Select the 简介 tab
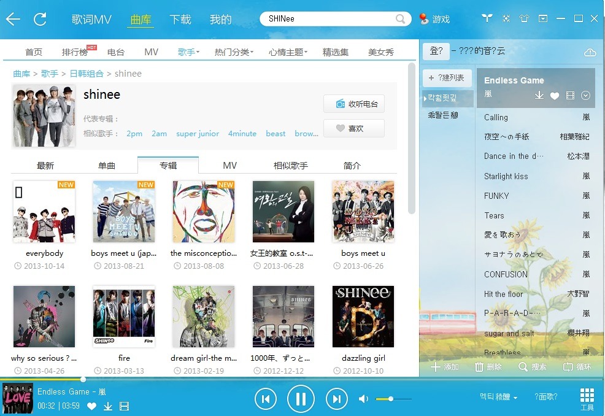The width and height of the screenshot is (605, 416). [x=352, y=166]
